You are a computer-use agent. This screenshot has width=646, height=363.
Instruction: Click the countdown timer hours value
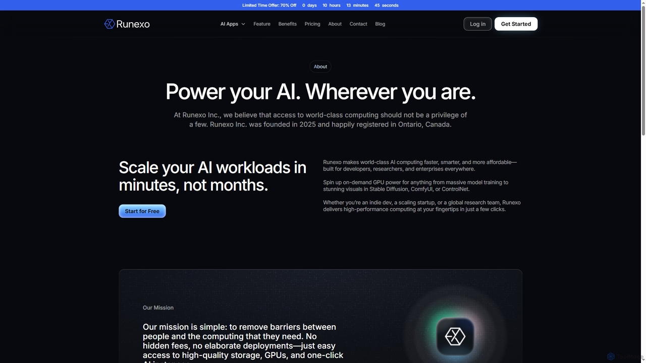[x=326, y=5]
